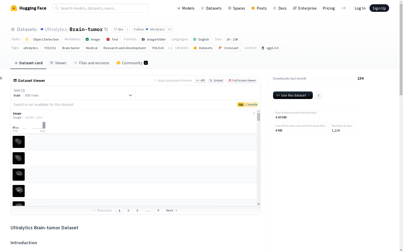This screenshot has width=403, height=252.
Task: Click the Sign Up button
Action: tap(379, 8)
